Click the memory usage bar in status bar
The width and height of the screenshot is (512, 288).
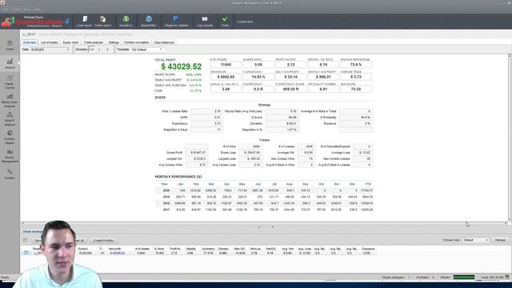[464, 278]
